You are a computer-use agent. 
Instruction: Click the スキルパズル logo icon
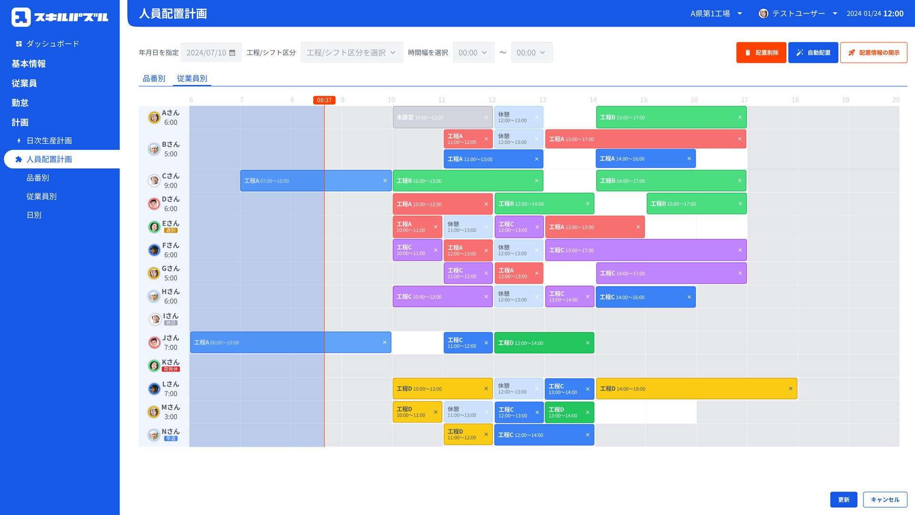[x=21, y=17]
